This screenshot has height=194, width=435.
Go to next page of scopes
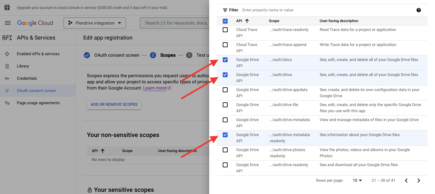pos(418,181)
